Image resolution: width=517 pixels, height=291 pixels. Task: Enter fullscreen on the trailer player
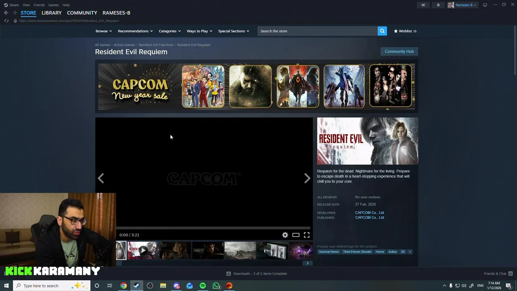307,235
